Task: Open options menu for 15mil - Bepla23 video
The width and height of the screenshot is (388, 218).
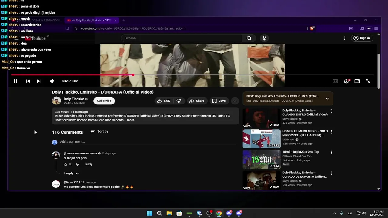Action: point(331,153)
